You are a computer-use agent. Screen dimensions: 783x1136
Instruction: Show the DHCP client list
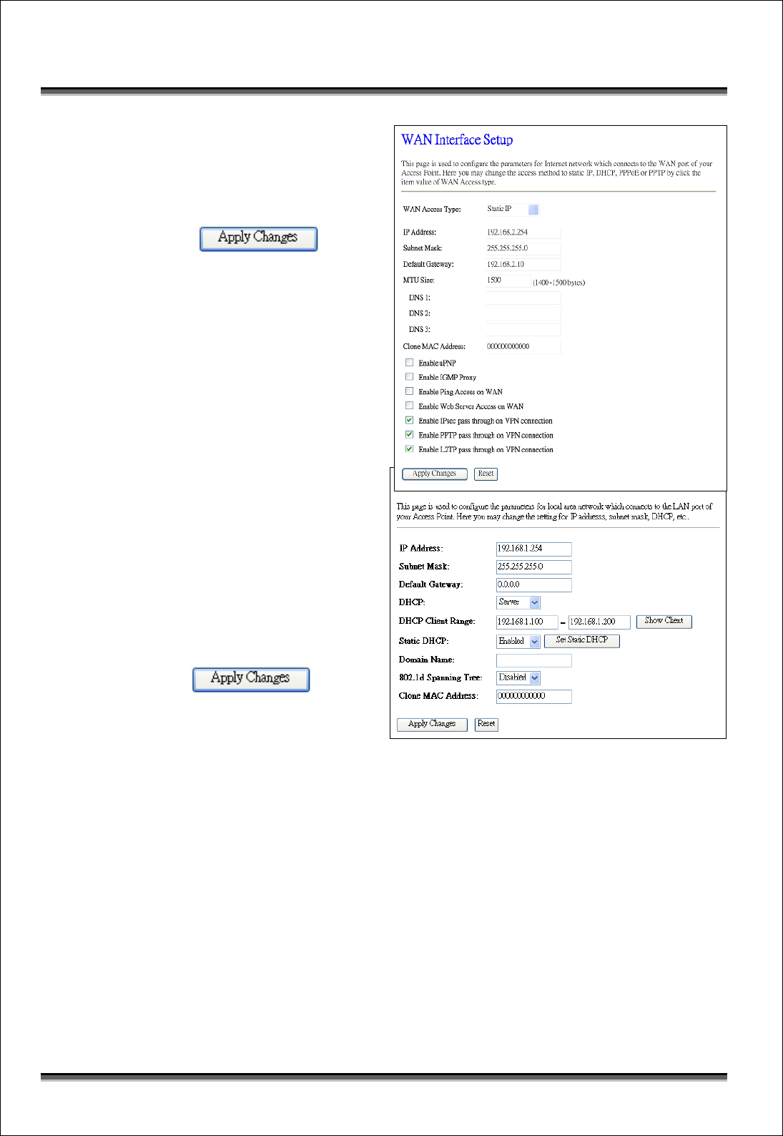[x=664, y=621]
